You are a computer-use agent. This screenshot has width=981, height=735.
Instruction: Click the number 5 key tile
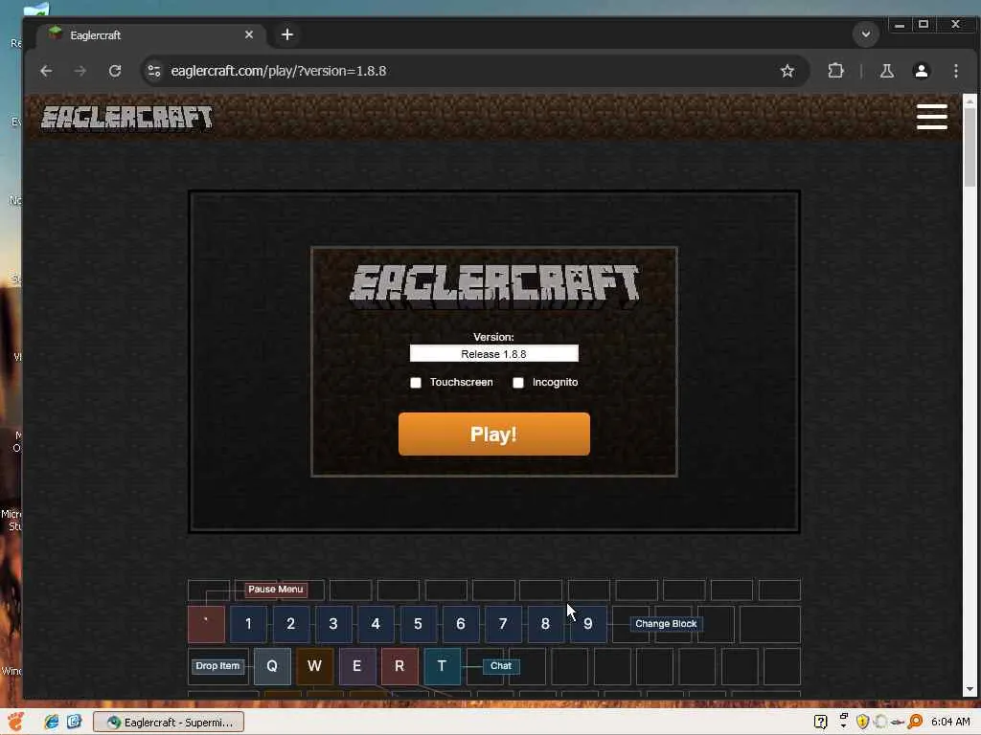tap(418, 624)
